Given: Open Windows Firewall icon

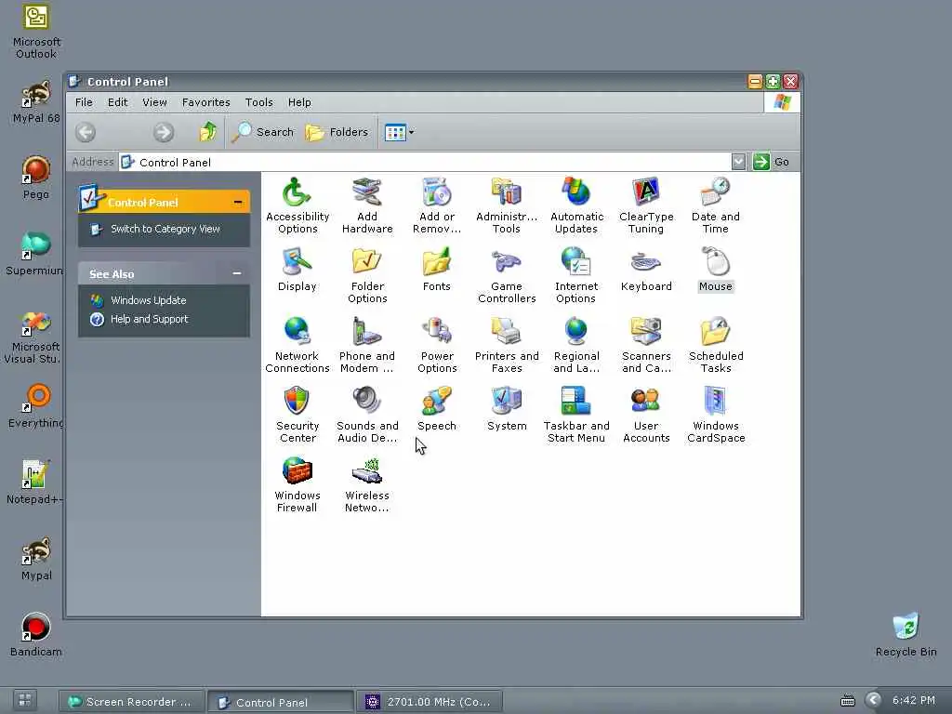Looking at the screenshot, I should coord(297,484).
